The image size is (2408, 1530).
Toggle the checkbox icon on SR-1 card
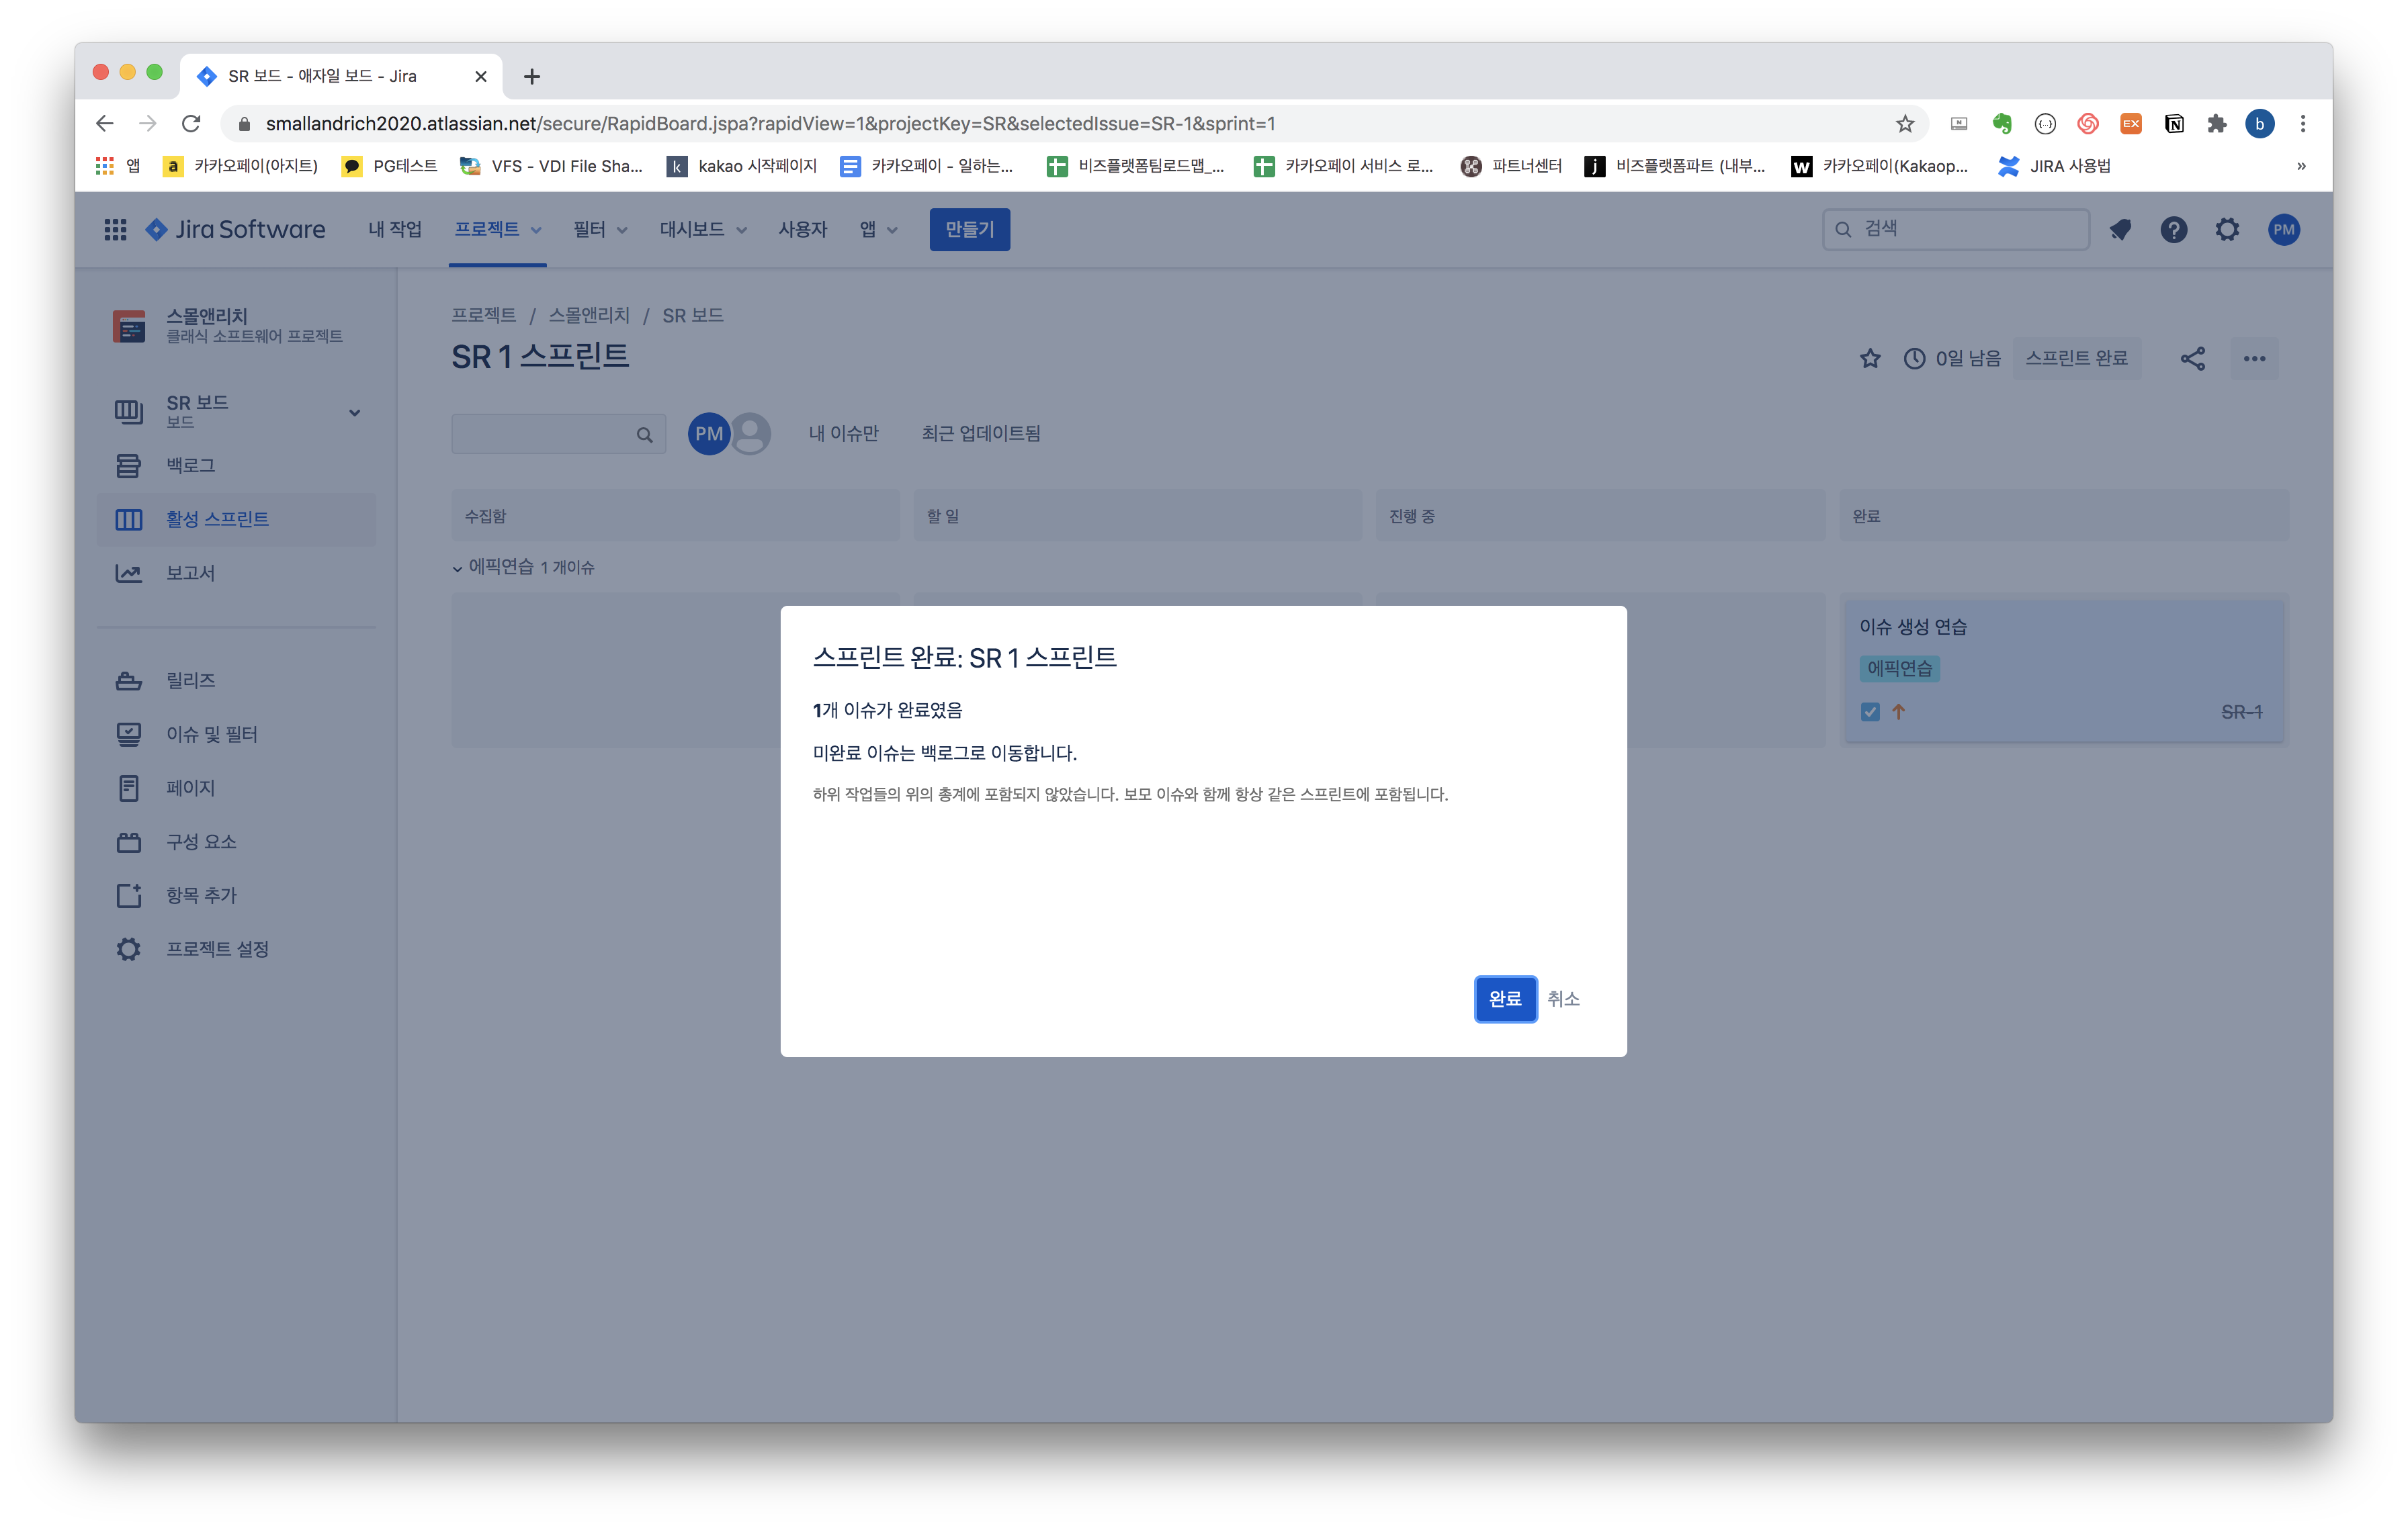click(x=1870, y=713)
